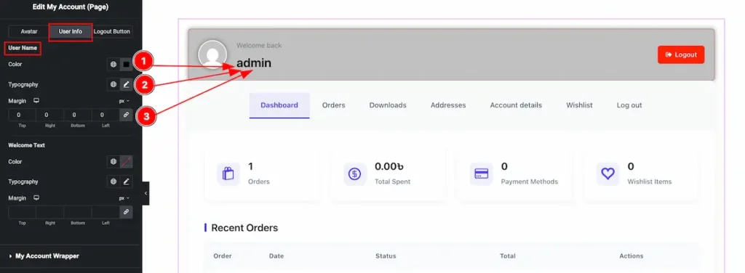The width and height of the screenshot is (745, 273).
Task: Toggle Welcome Text margin link values
Action: click(126, 212)
